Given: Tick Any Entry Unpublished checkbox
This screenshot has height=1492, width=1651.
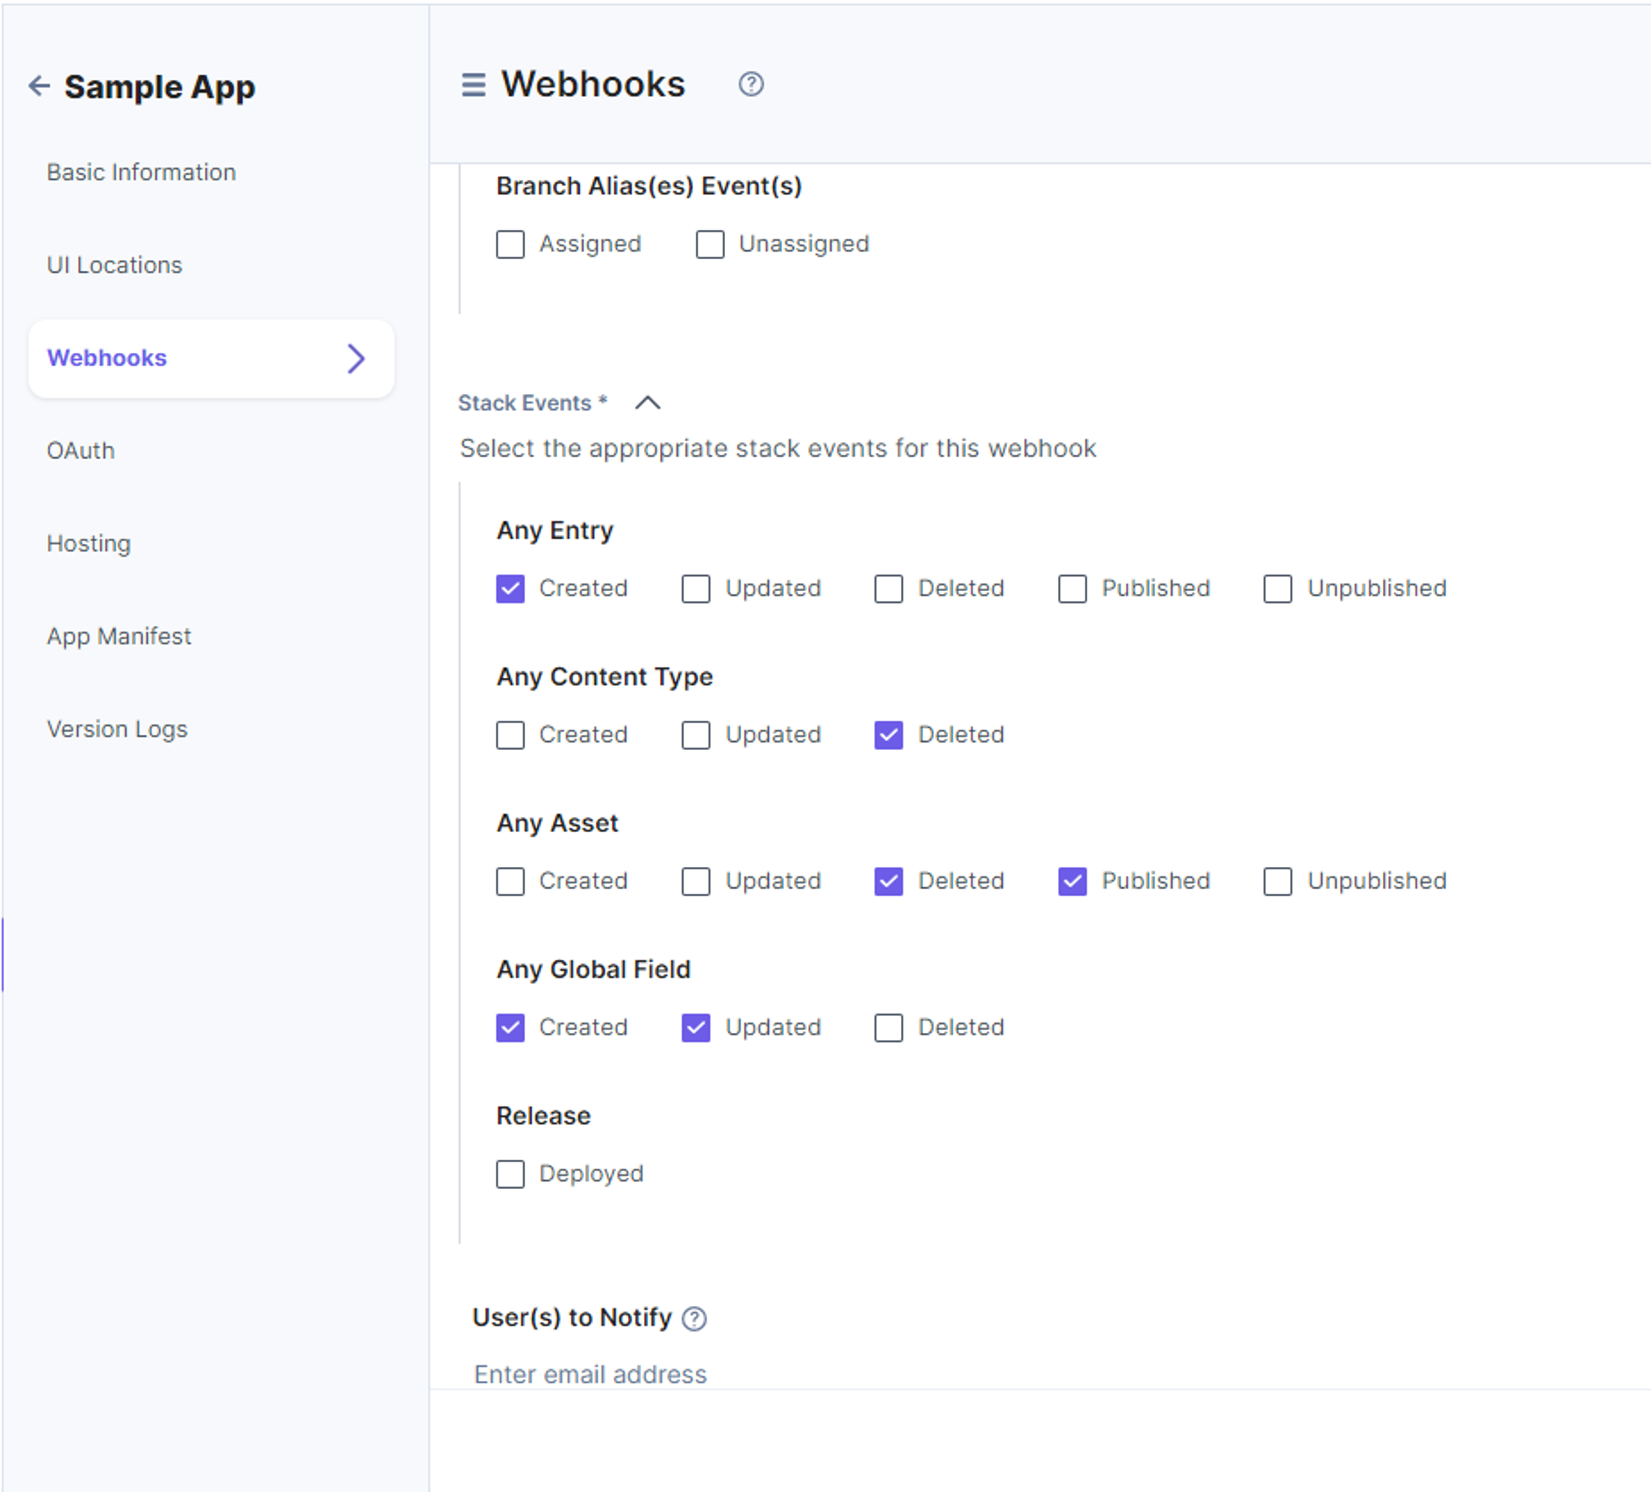Looking at the screenshot, I should pos(1277,589).
